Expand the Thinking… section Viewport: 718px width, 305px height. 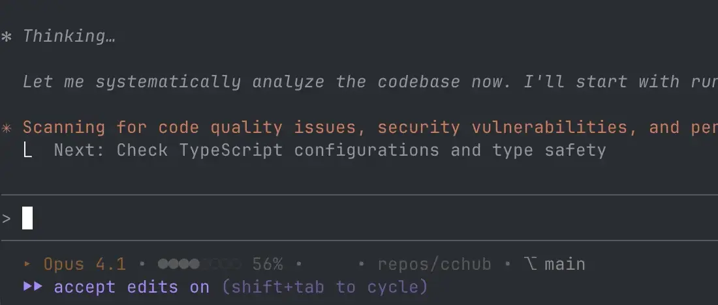[69, 36]
